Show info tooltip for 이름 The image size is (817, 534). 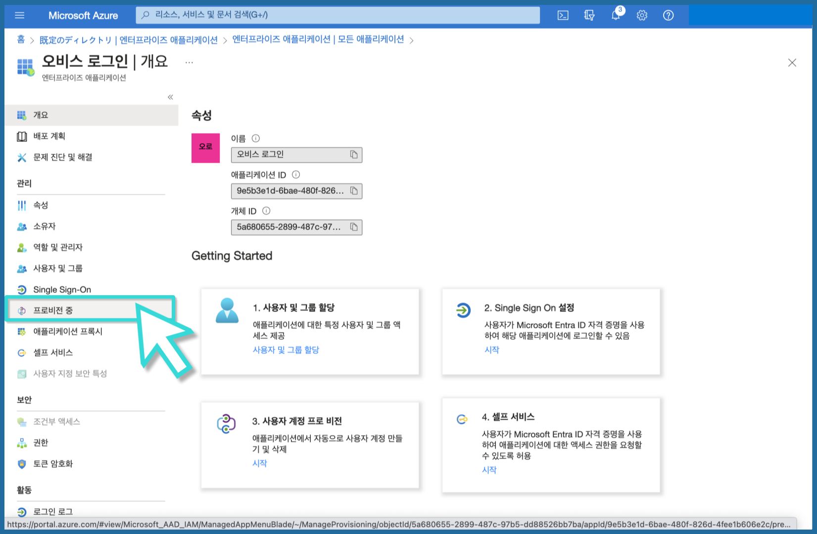pos(256,138)
